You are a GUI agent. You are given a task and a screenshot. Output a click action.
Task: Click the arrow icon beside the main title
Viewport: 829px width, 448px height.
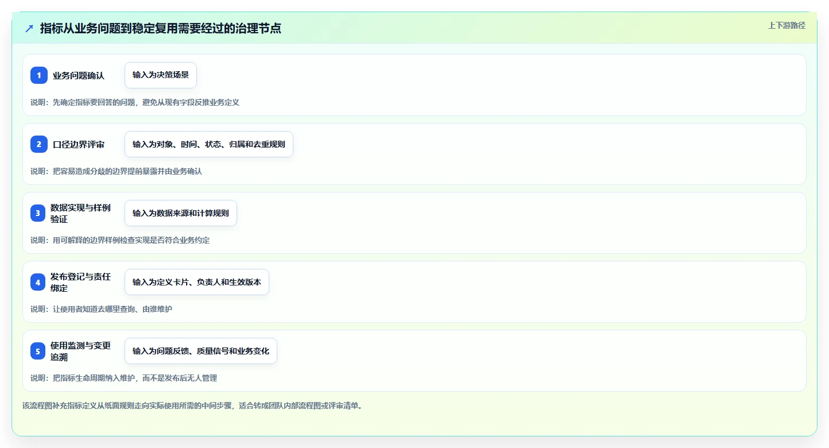29,28
